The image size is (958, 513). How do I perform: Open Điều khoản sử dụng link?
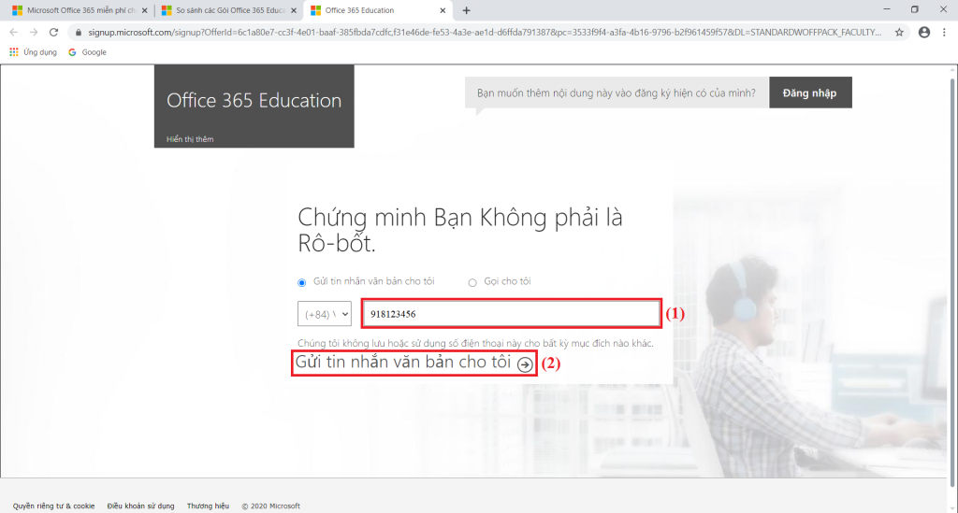point(140,506)
